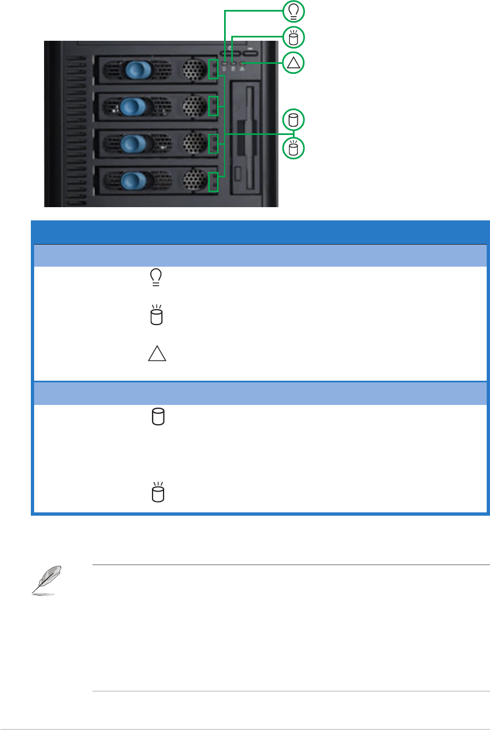Click the dark blue table header bar

[x=260, y=232]
